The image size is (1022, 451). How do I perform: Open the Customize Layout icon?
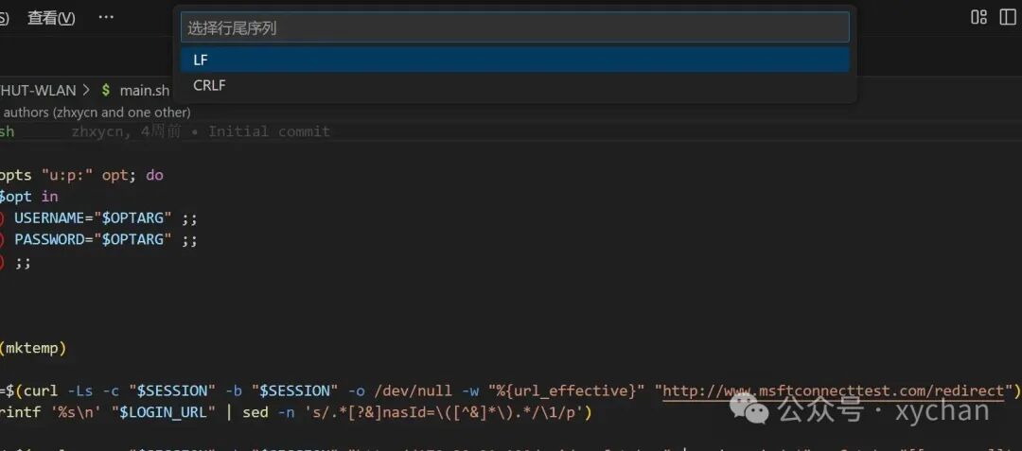click(x=978, y=18)
